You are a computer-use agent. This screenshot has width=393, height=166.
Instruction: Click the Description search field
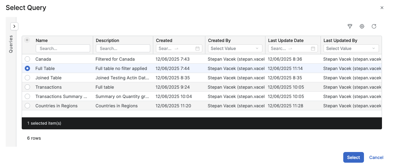coord(123,48)
